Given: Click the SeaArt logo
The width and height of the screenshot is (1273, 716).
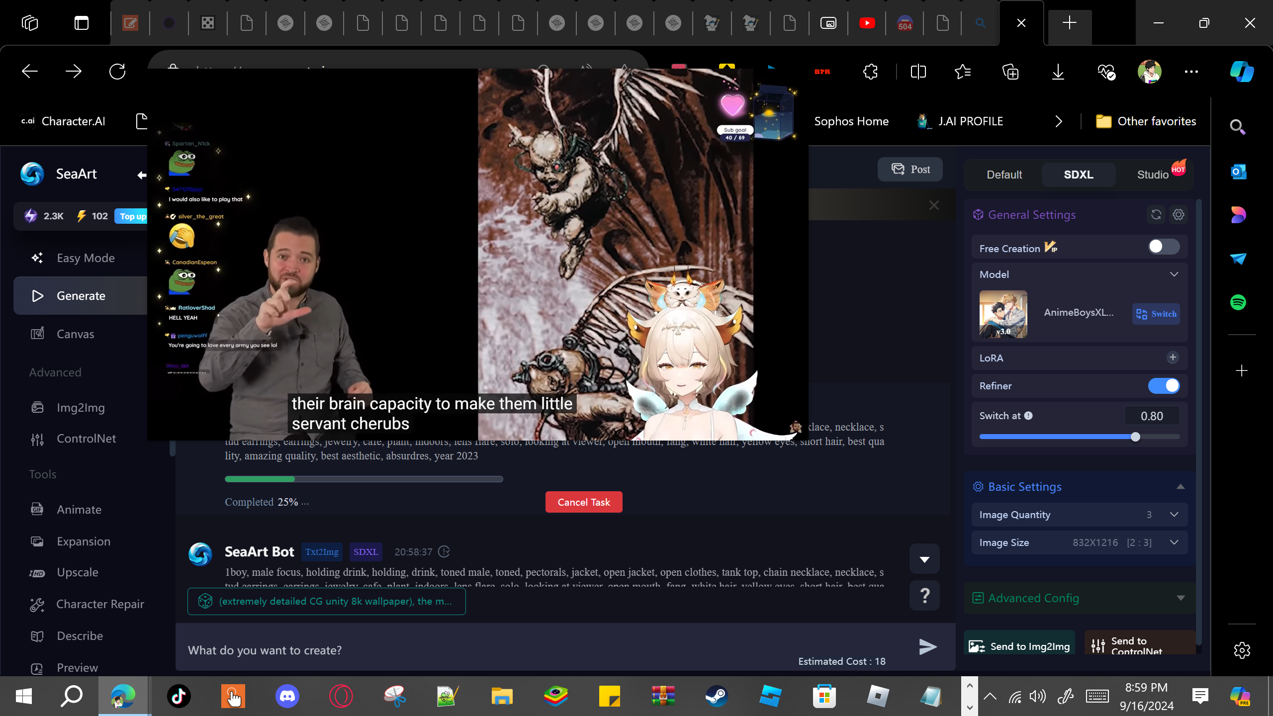Looking at the screenshot, I should (32, 174).
